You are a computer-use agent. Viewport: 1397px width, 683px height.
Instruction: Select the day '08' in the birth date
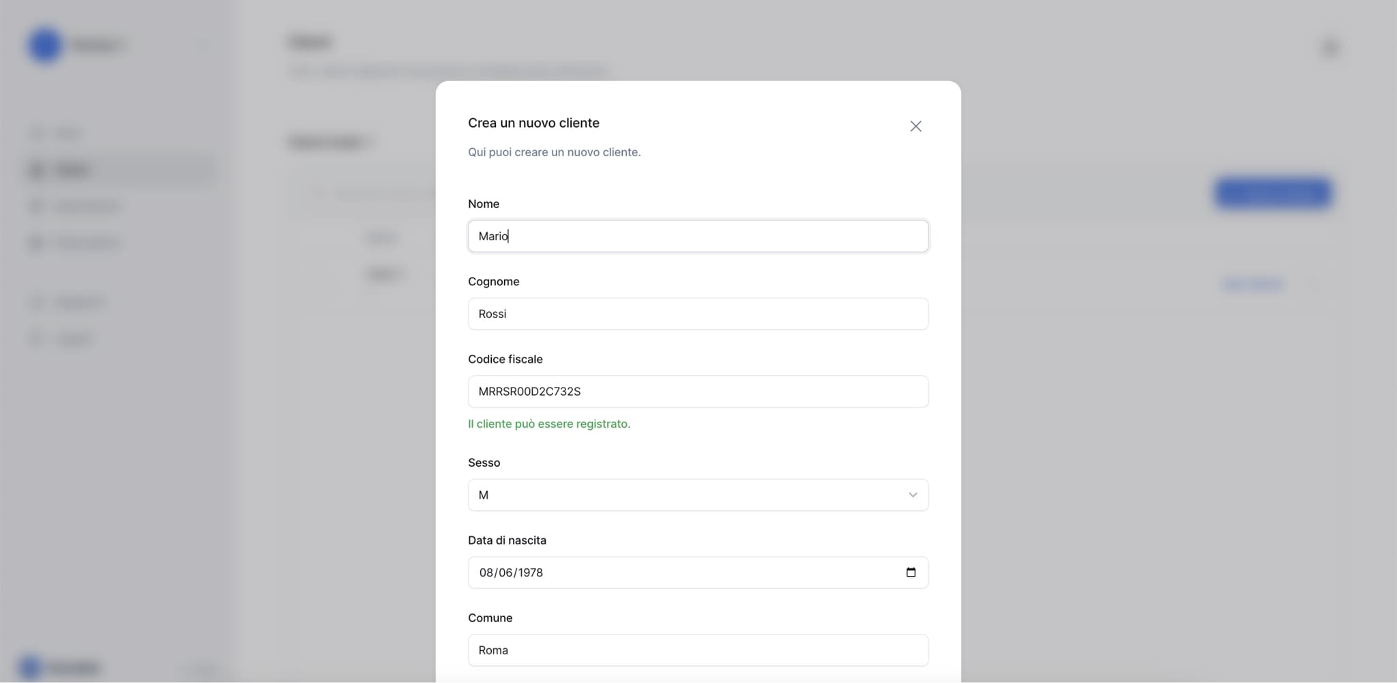[x=486, y=572]
